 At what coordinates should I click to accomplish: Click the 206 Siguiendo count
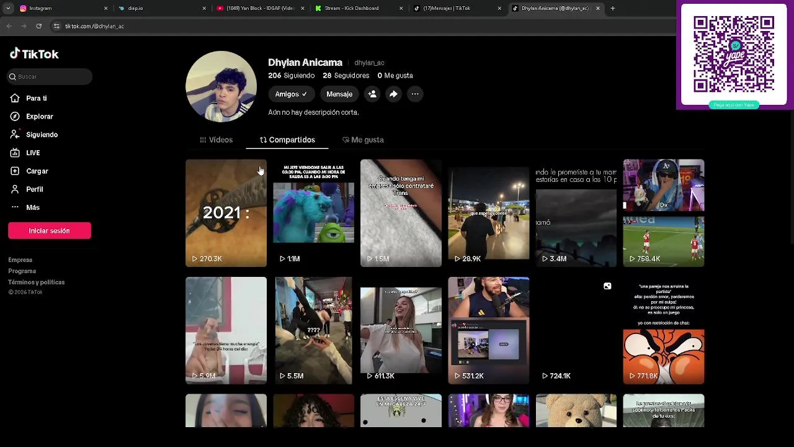click(291, 76)
